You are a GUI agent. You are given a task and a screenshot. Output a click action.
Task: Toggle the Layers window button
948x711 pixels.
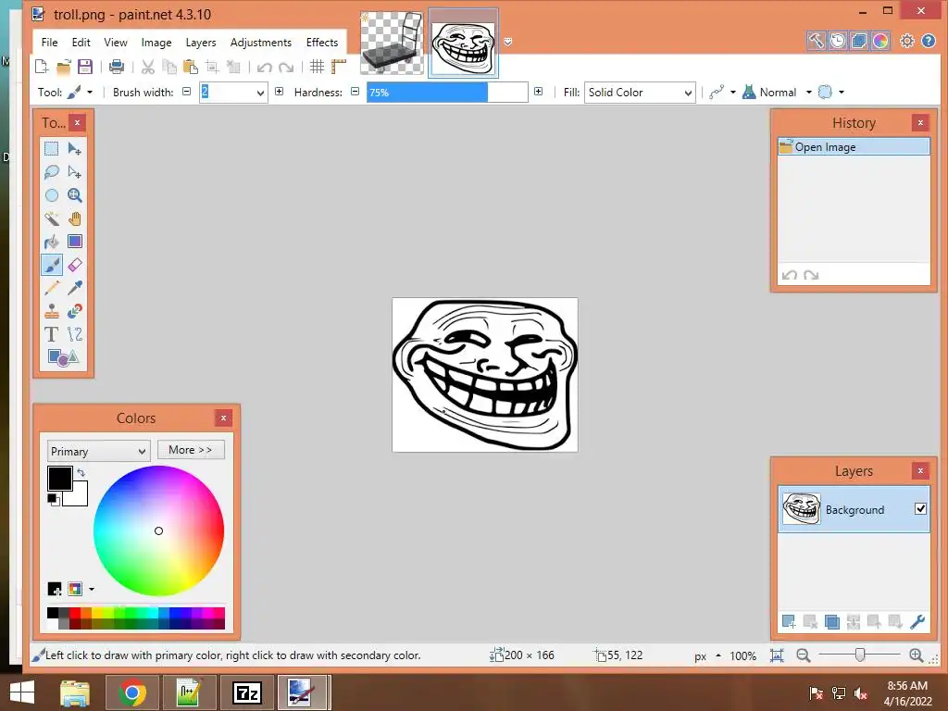[x=858, y=41]
